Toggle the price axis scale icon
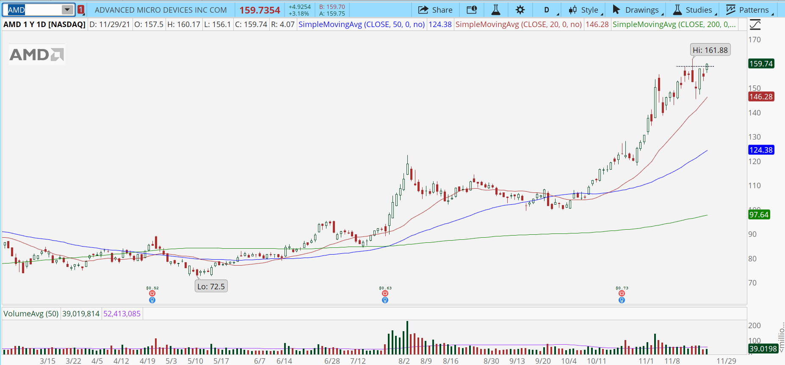This screenshot has width=785, height=365. point(755,25)
